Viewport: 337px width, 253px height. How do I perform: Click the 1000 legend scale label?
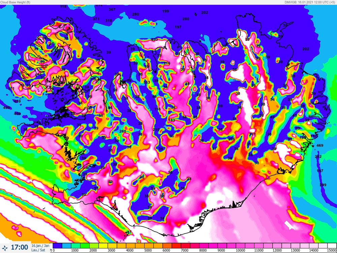coord(74,250)
